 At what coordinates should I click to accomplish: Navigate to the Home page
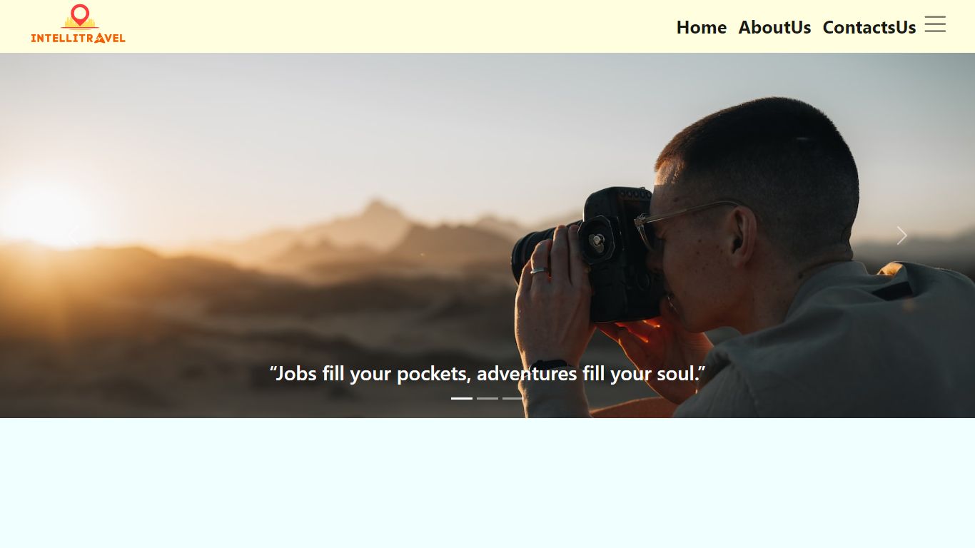(702, 27)
